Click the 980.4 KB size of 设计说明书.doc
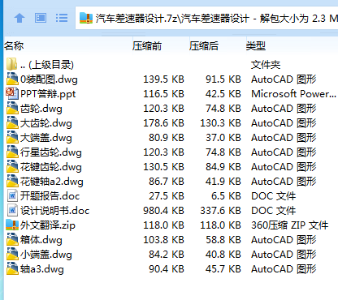Screen dimensions: 338x300 [x=163, y=211]
